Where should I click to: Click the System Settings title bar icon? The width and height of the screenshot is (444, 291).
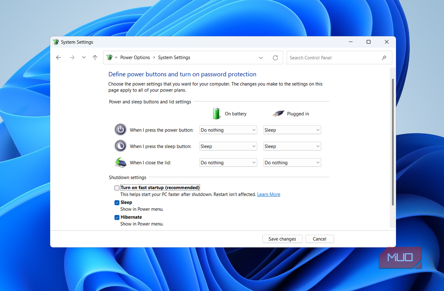56,42
